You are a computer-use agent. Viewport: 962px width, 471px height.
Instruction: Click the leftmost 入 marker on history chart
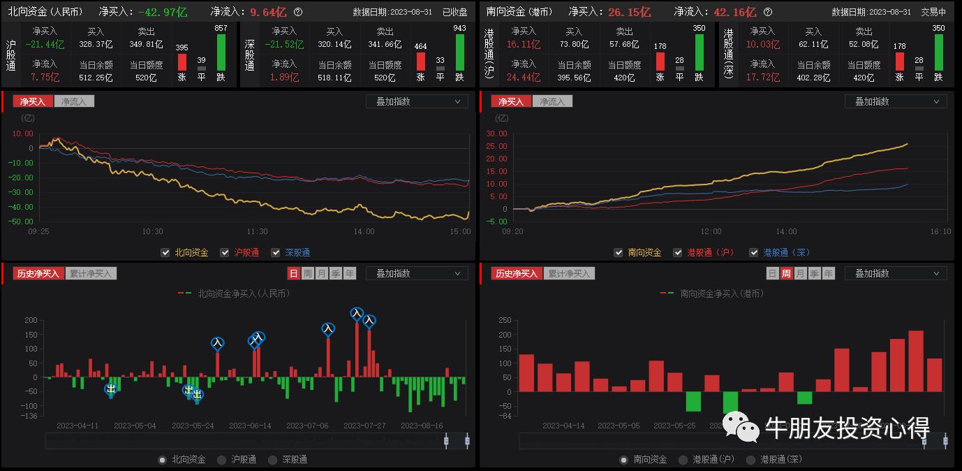[218, 343]
